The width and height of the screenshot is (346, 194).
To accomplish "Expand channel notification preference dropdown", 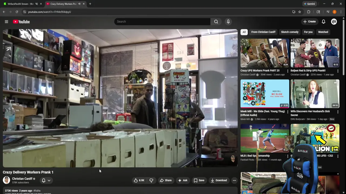I will coord(46,180).
